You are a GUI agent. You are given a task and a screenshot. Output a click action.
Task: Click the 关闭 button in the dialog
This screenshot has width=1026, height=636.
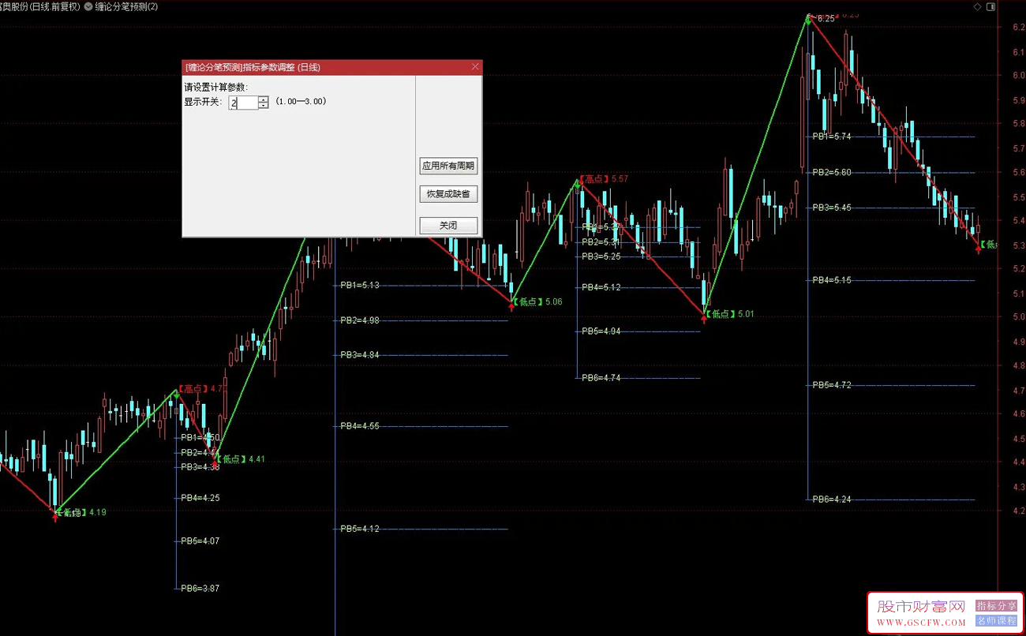pos(448,225)
